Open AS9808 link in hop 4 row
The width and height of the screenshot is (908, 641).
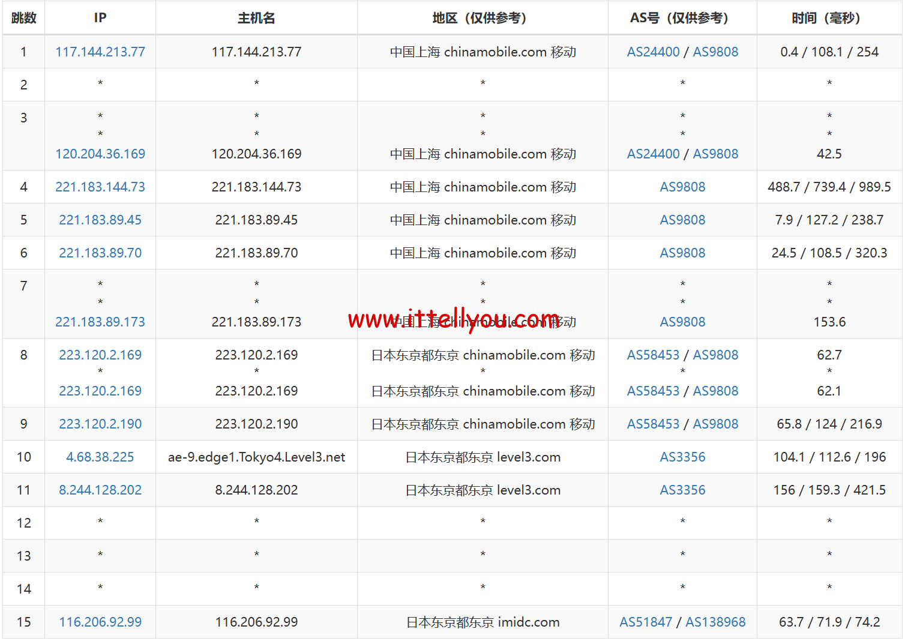tap(682, 187)
